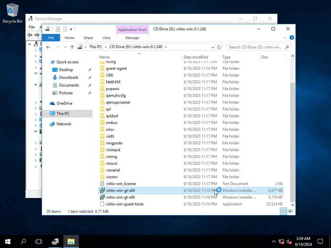Select the virtio-win_license text document icon

click(102, 184)
